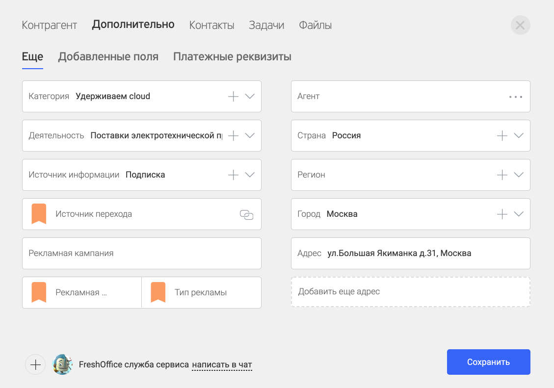Viewport: 554px width, 388px height.
Task: Expand the Категория dropdown
Action: coord(250,96)
